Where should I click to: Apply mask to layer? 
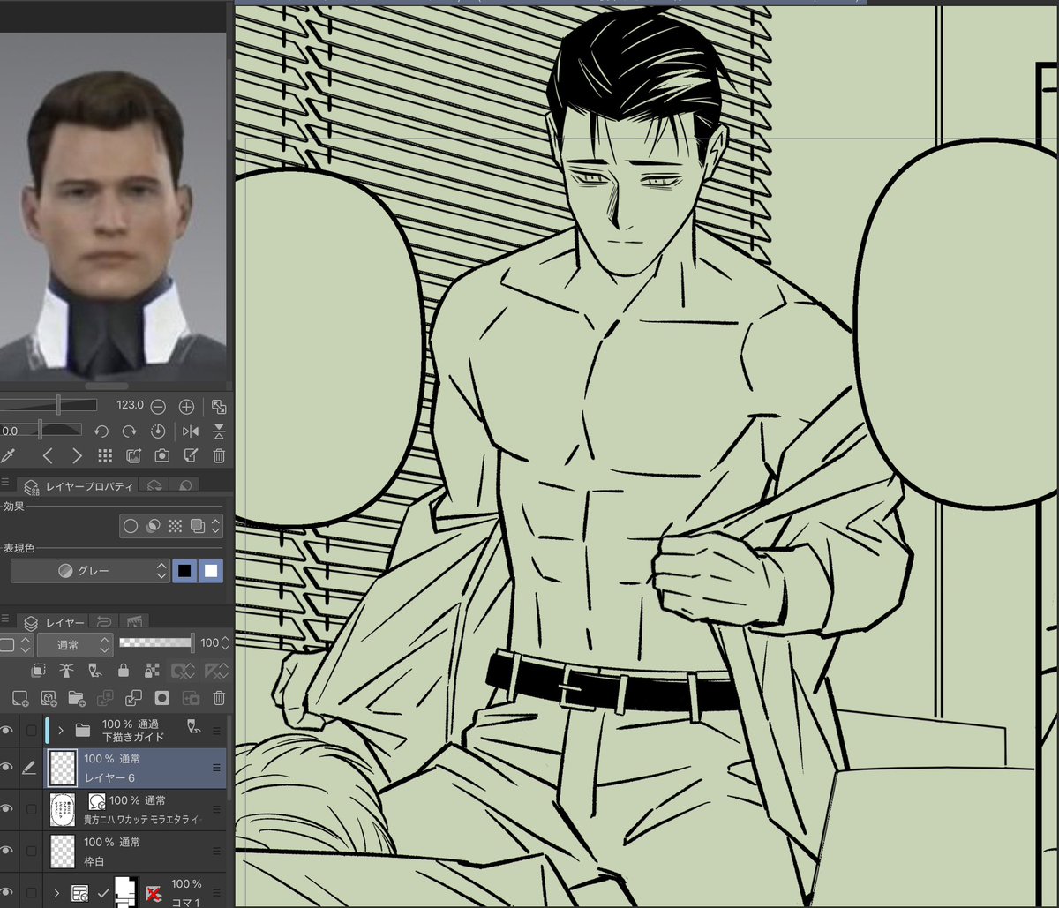click(x=191, y=698)
